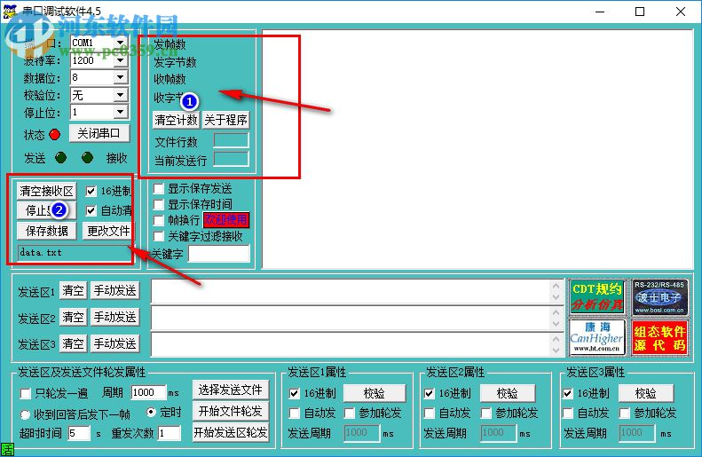Open the CDT规约 分析仿真 banner

tap(597, 297)
